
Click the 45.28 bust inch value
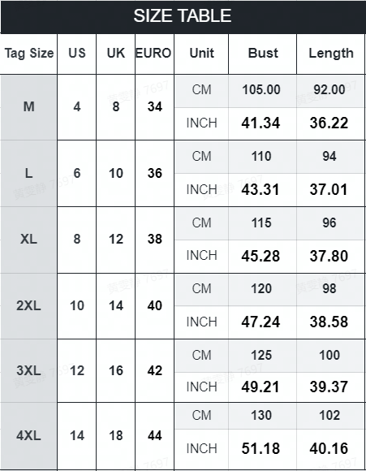(261, 257)
